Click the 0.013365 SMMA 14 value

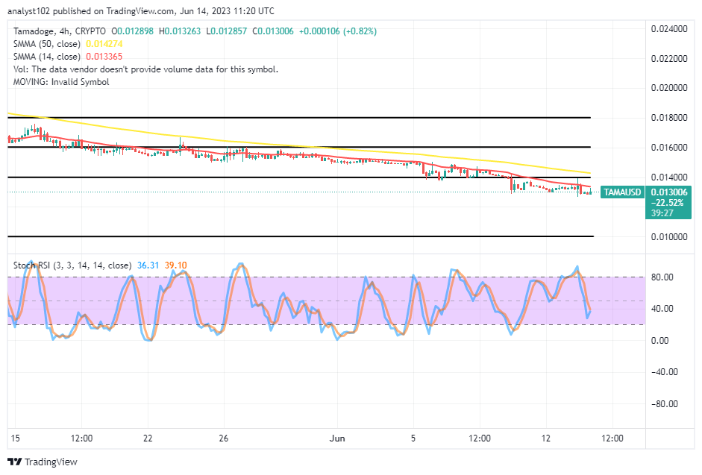point(104,57)
